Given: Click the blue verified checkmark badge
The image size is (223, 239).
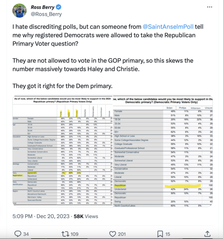Looking at the screenshot, I should tap(58, 7).
